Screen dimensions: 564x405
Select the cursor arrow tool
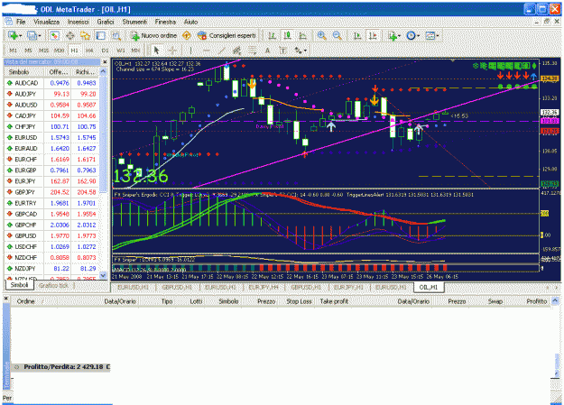pyautogui.click(x=156, y=51)
